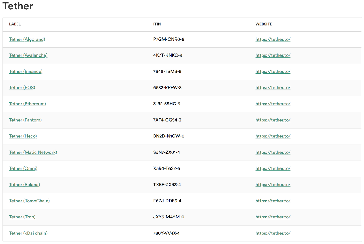Open the Tether (Matic Network) link
The image size is (364, 244).
click(33, 152)
